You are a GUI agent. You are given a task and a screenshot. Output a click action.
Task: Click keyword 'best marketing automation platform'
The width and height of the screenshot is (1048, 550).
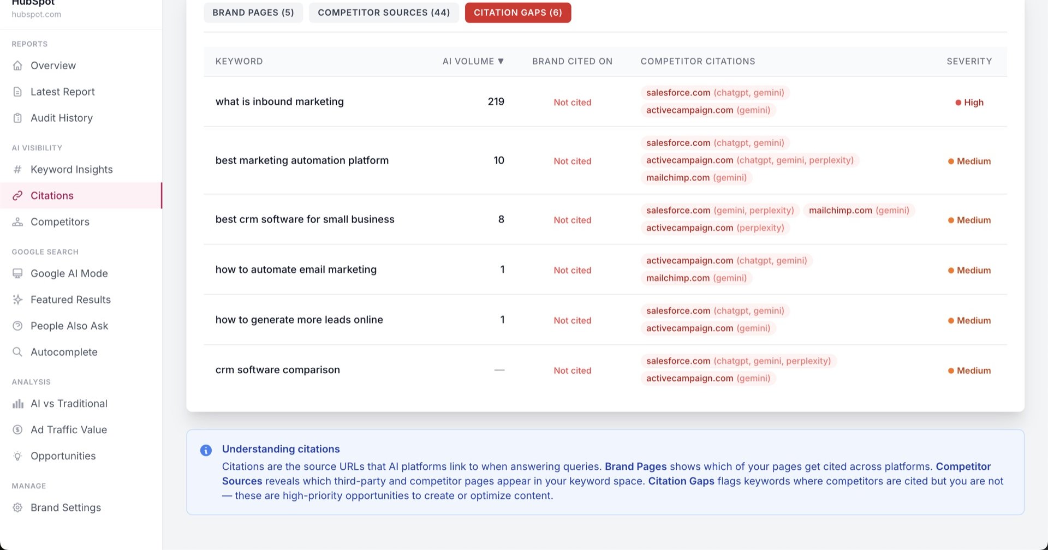click(302, 160)
